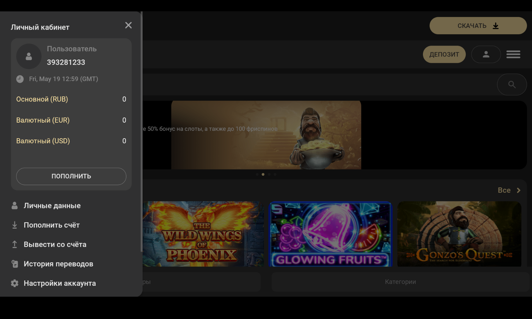
Task: Click the Все link for games
Action: pos(504,190)
